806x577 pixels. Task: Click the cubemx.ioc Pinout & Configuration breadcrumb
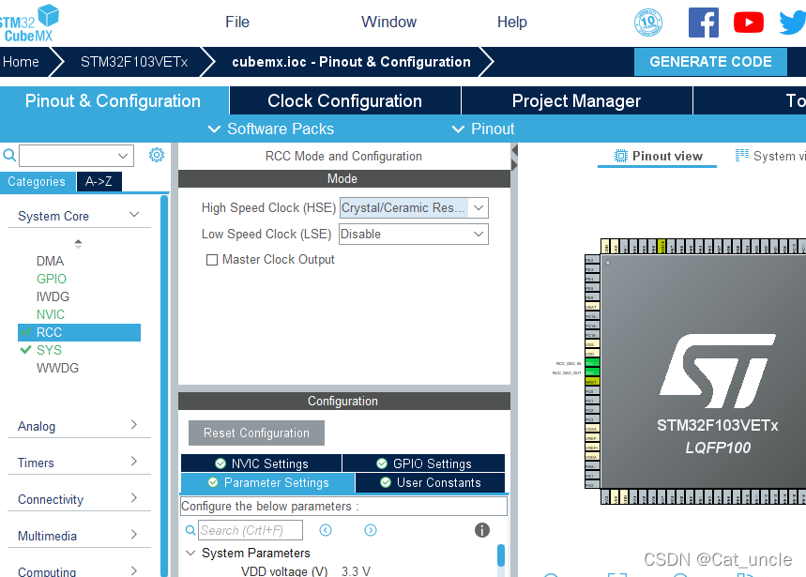click(x=351, y=62)
